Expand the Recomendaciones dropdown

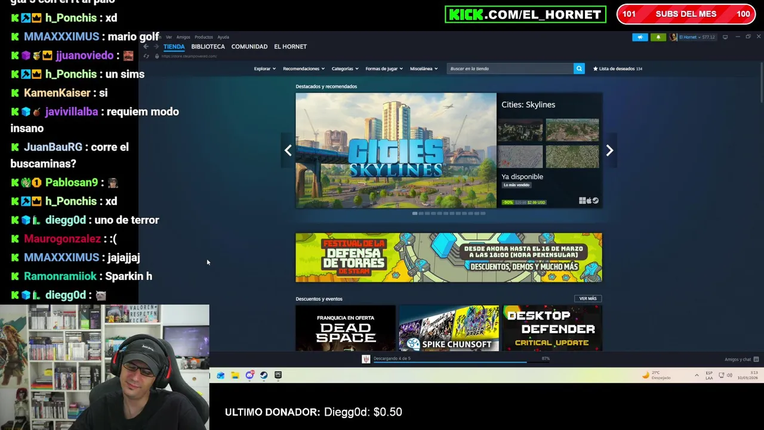click(x=303, y=69)
